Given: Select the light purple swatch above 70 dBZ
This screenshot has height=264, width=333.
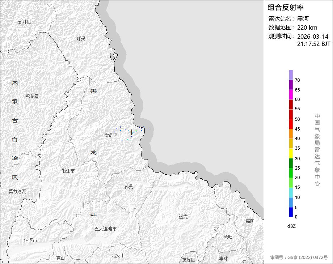Looking at the screenshot, I should (291, 75).
